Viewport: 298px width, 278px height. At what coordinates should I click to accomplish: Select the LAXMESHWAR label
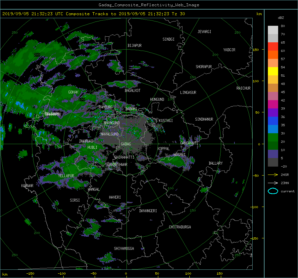point(117,165)
